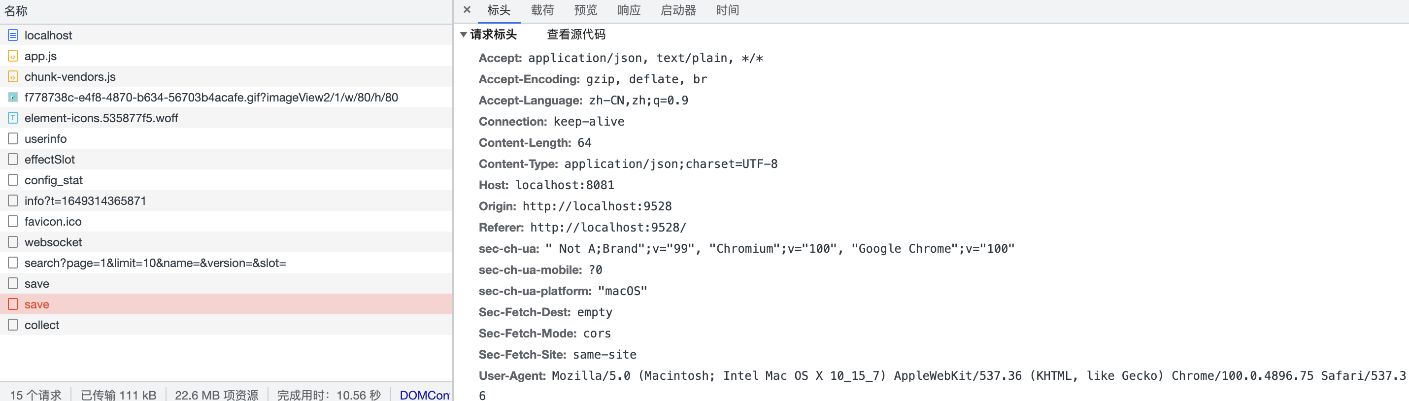
Task: Switch to the 响应 tab
Action: point(629,10)
